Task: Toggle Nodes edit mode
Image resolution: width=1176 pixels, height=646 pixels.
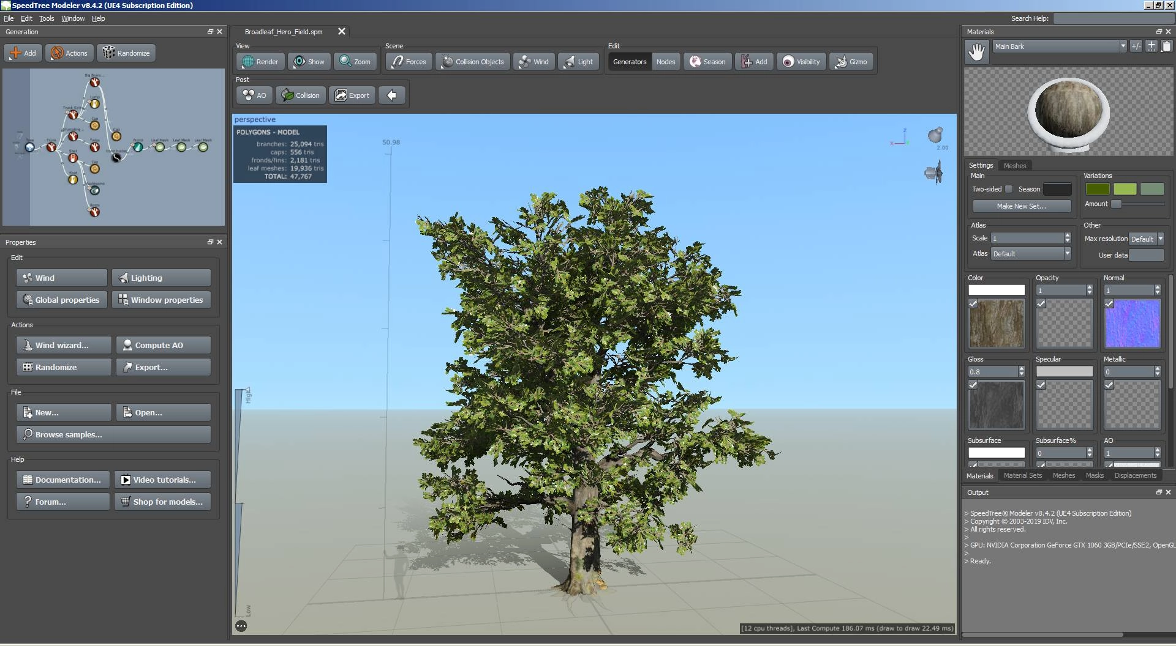Action: click(666, 62)
